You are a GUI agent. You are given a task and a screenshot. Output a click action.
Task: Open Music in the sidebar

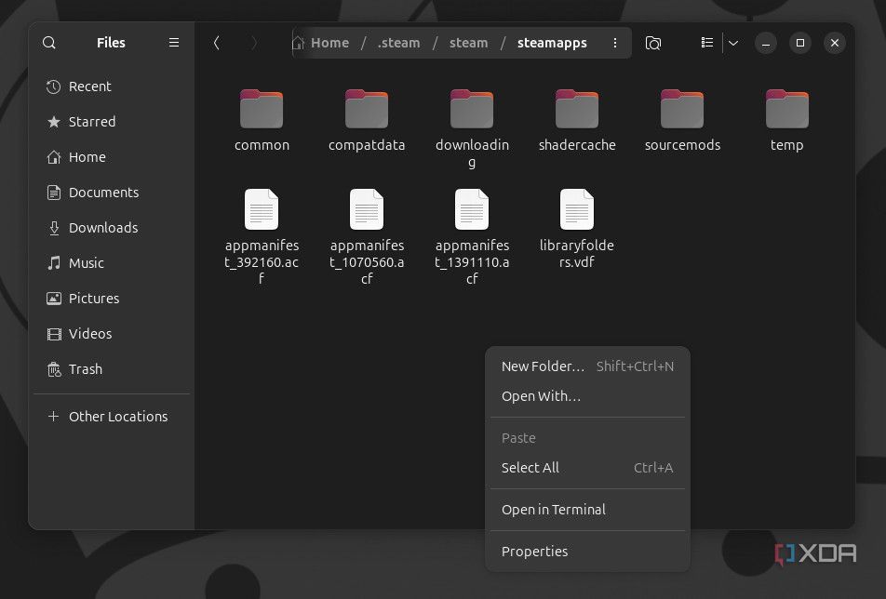point(112,263)
